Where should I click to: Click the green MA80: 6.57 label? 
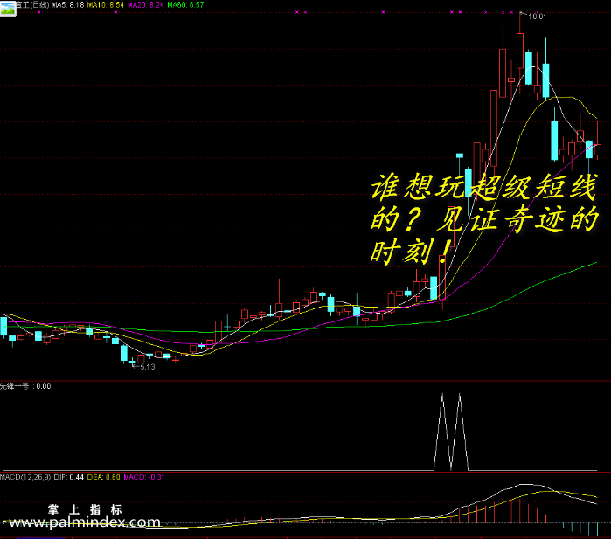pos(185,5)
